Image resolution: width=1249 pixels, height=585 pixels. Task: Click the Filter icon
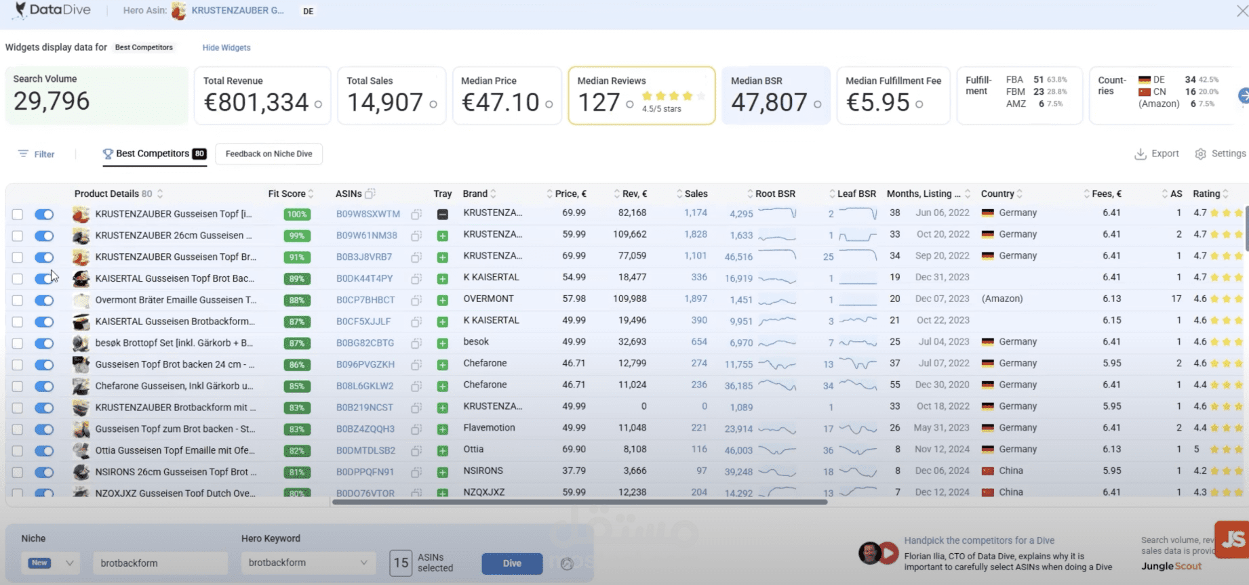[23, 154]
